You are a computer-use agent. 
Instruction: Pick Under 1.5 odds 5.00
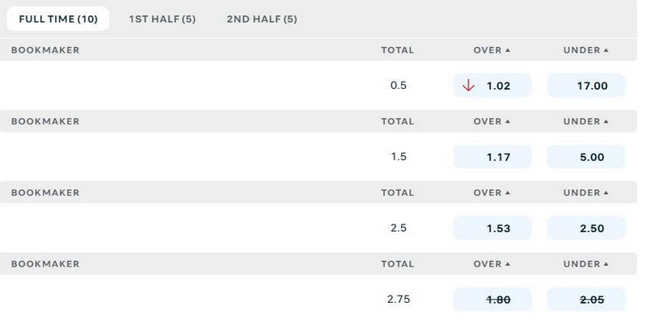(x=586, y=157)
